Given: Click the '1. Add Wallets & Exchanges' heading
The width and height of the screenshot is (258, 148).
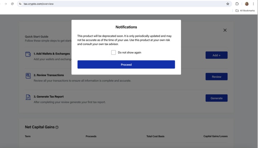Looking at the screenshot, I should 52,54.
